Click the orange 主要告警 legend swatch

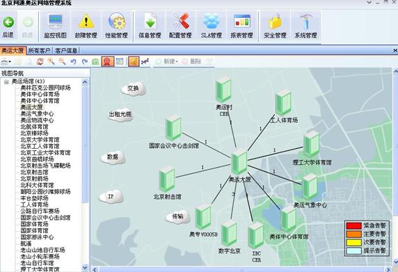pos(353,234)
